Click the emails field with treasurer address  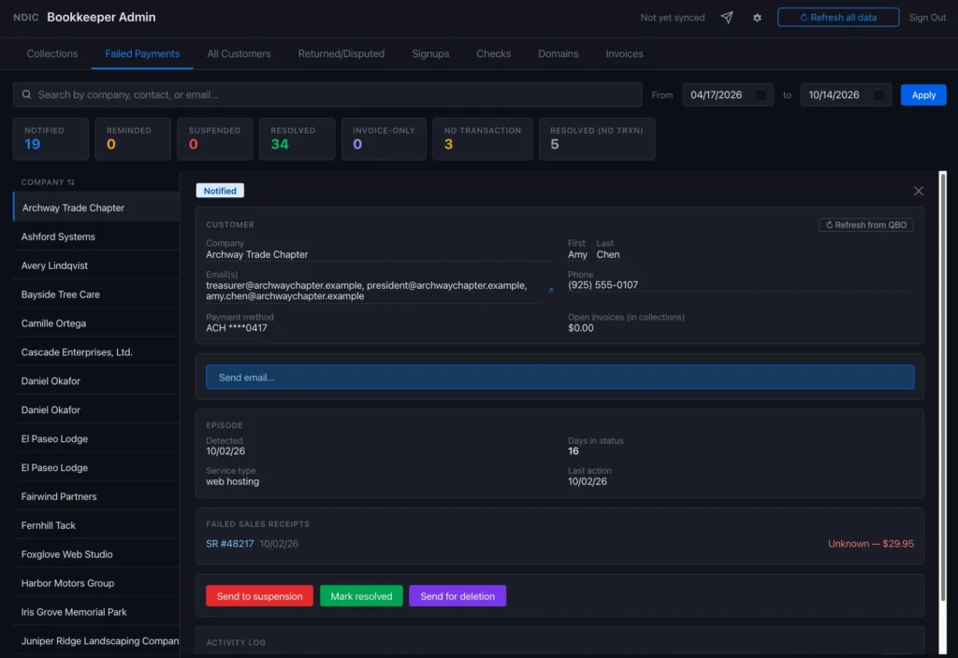(373, 291)
